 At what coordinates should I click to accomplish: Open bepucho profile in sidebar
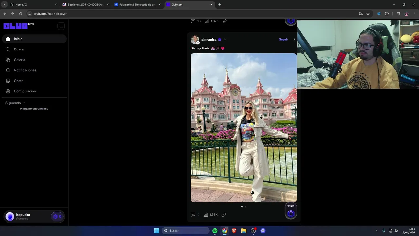pyautogui.click(x=23, y=216)
